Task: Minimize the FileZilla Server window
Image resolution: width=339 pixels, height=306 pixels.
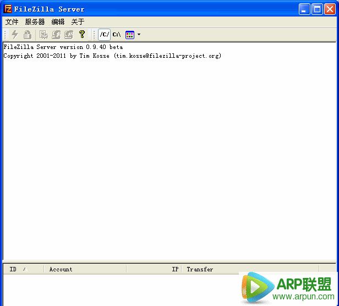Action: coord(304,9)
